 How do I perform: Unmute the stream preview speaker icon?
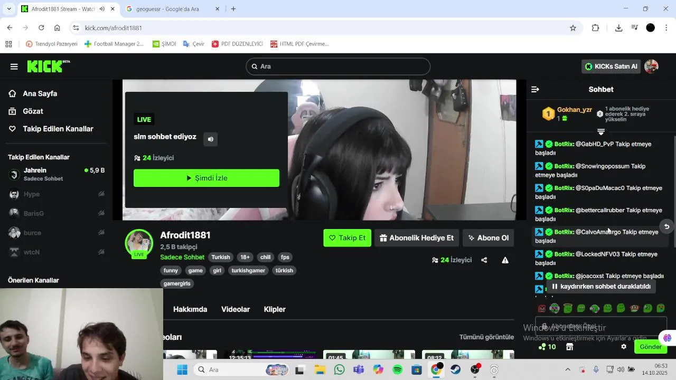(x=211, y=139)
